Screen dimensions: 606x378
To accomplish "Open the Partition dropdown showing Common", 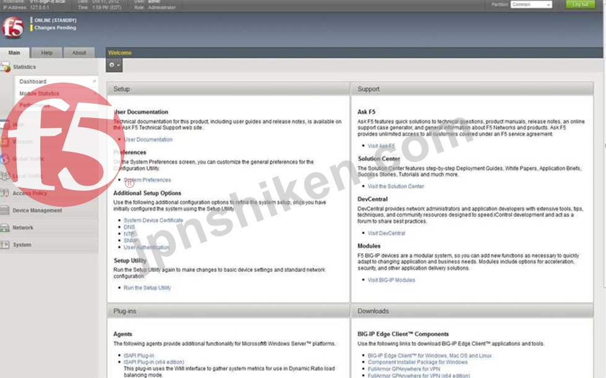I will point(531,5).
